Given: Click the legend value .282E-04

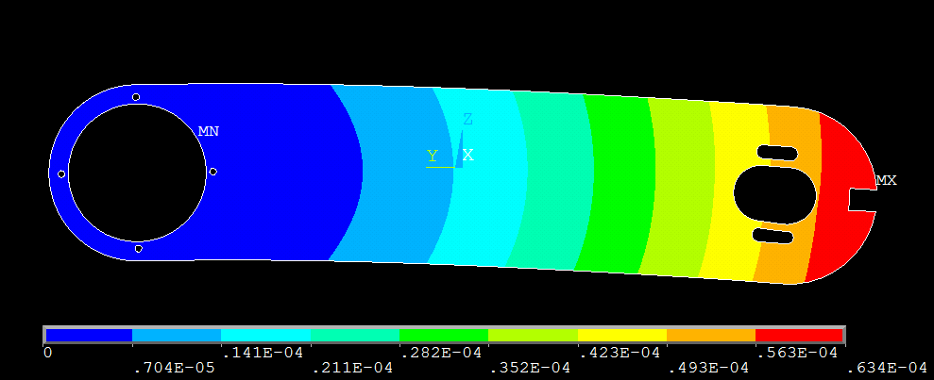Looking at the screenshot, I should [441, 353].
